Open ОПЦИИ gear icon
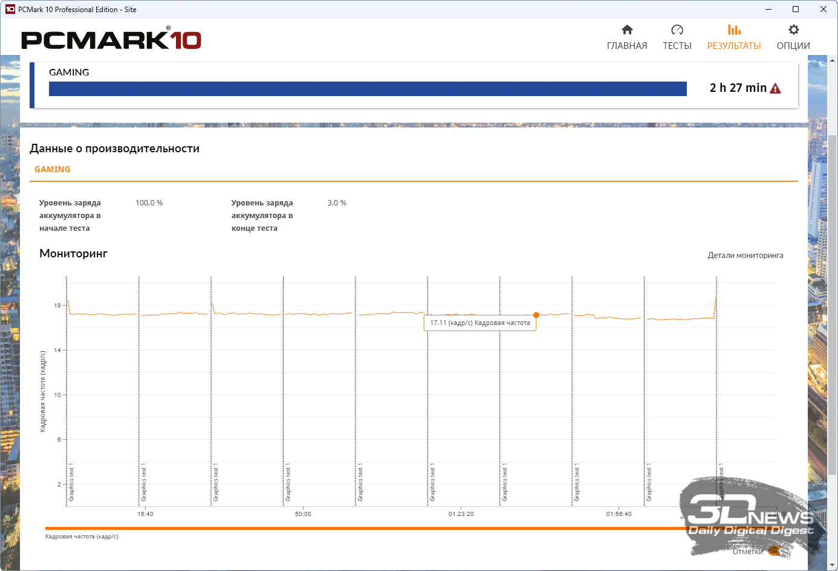838x571 pixels. (793, 30)
